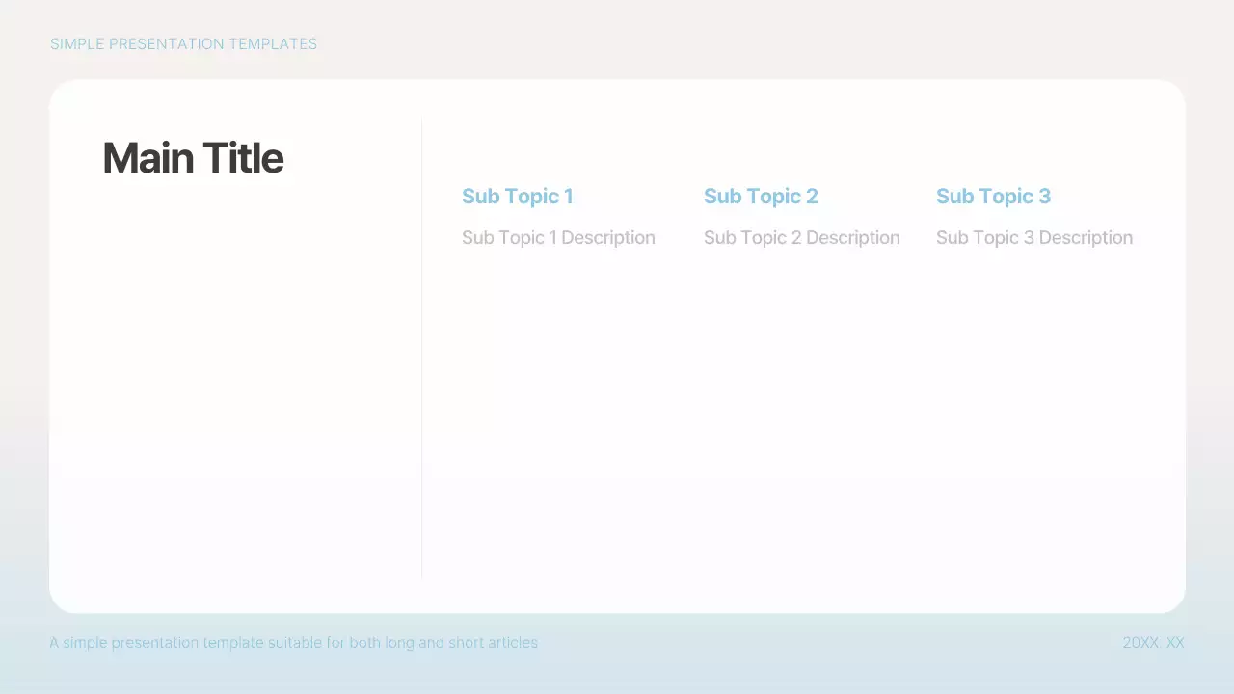Click the 20XX XX date text
This screenshot has height=694, width=1234.
[1152, 642]
